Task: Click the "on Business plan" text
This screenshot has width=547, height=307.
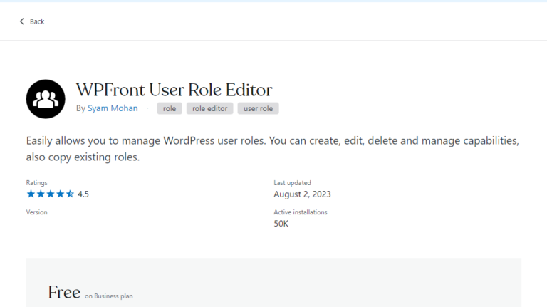Action: [x=108, y=296]
